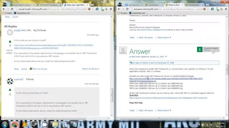229x128 pixels.
Task: Click Quote link above All Replies
Action: 15,17
